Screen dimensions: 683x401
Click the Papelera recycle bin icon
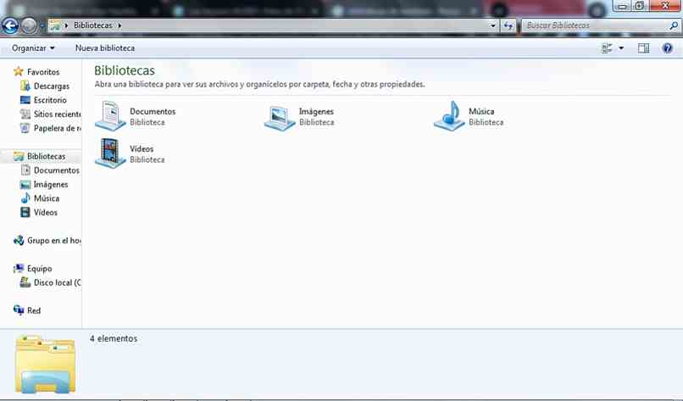25,128
